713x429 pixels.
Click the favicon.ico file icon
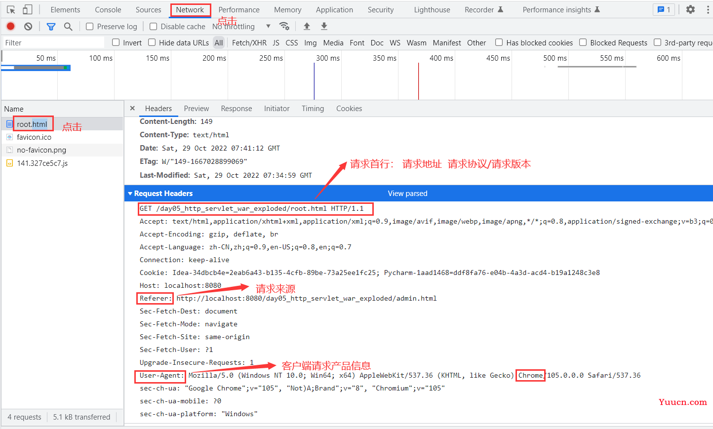9,137
